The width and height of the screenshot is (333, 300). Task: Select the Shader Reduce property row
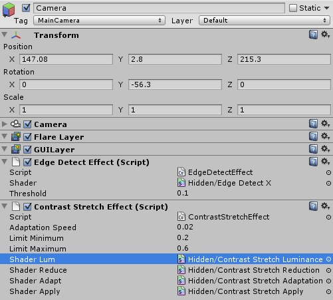166,270
